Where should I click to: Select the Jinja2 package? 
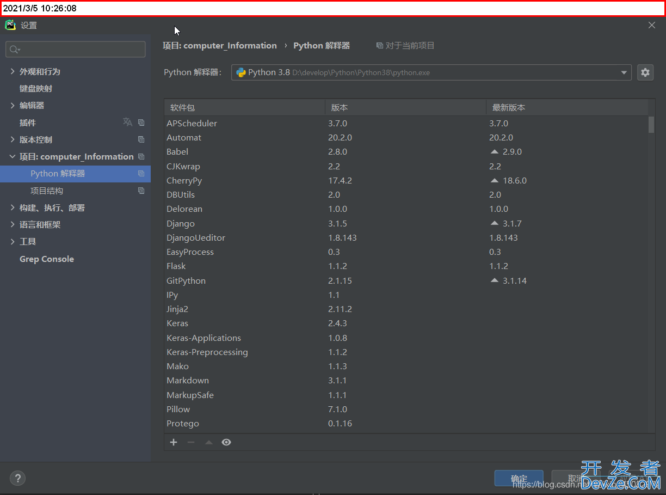click(406, 309)
